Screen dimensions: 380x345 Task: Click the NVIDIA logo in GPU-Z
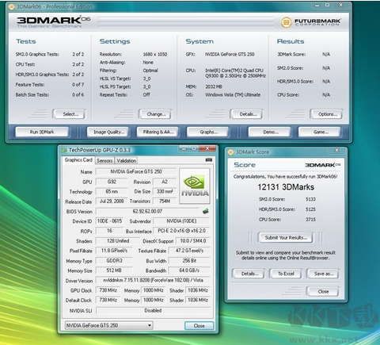(195, 186)
